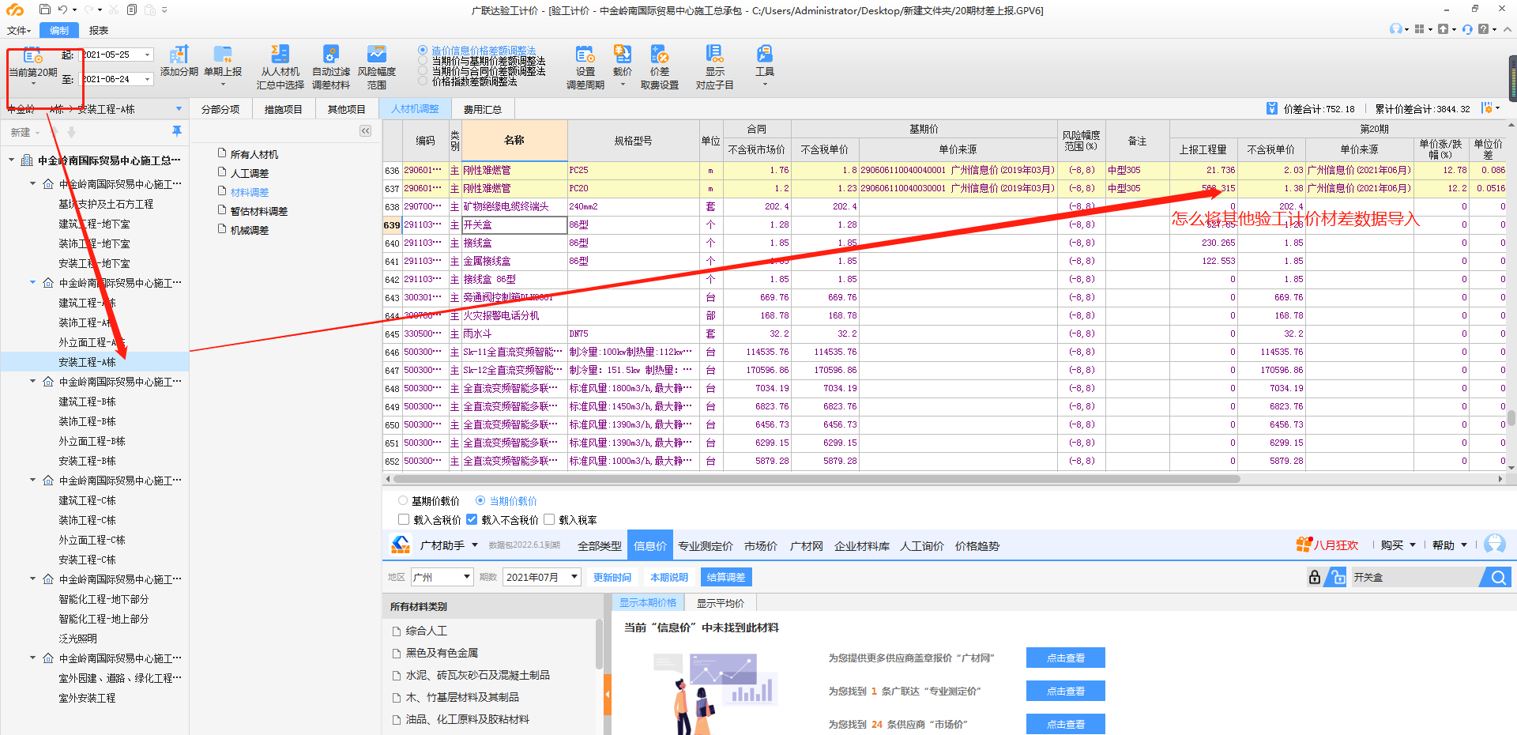1517x735 pixels.
Task: Select 价格指数差额调整法 radio option
Action: click(x=423, y=81)
